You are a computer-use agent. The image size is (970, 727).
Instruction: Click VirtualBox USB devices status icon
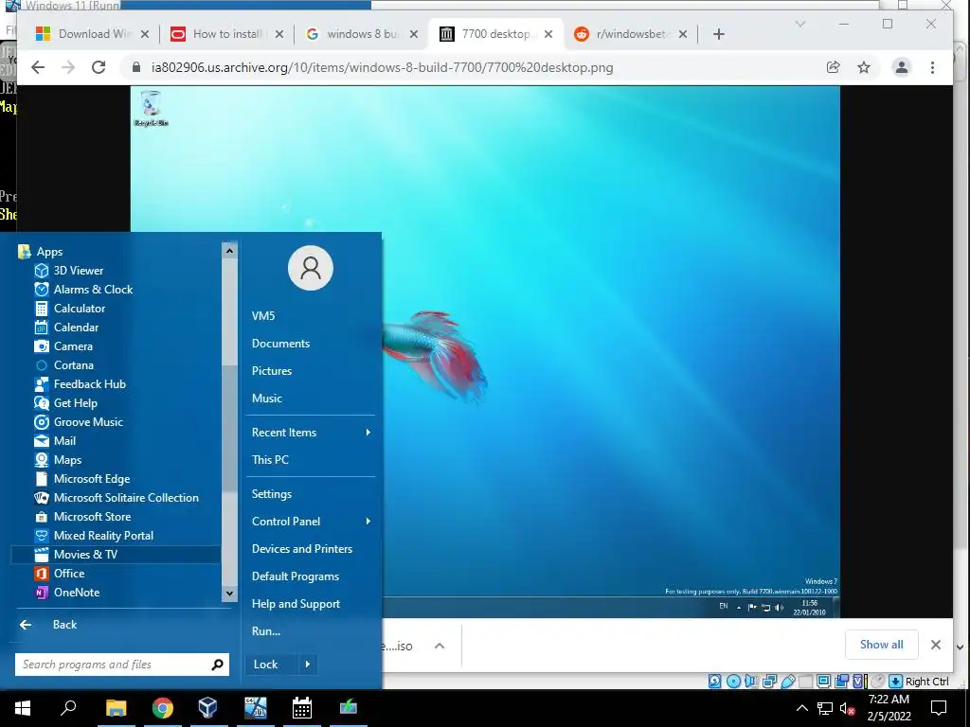[x=787, y=682]
